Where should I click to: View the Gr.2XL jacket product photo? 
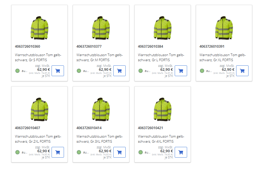(39, 109)
